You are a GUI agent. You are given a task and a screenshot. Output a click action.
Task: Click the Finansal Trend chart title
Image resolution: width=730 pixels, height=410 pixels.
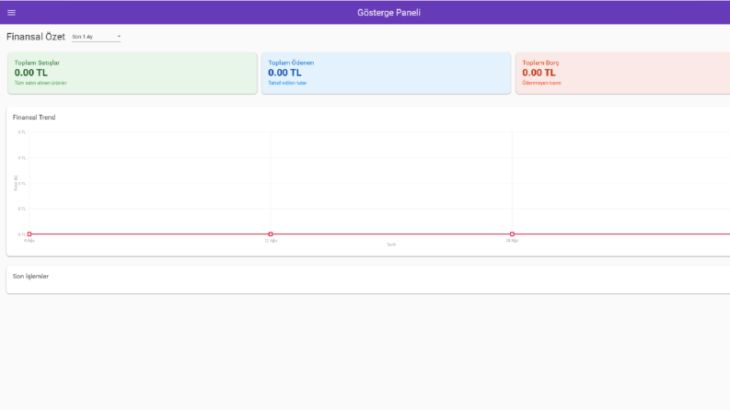pos(34,117)
